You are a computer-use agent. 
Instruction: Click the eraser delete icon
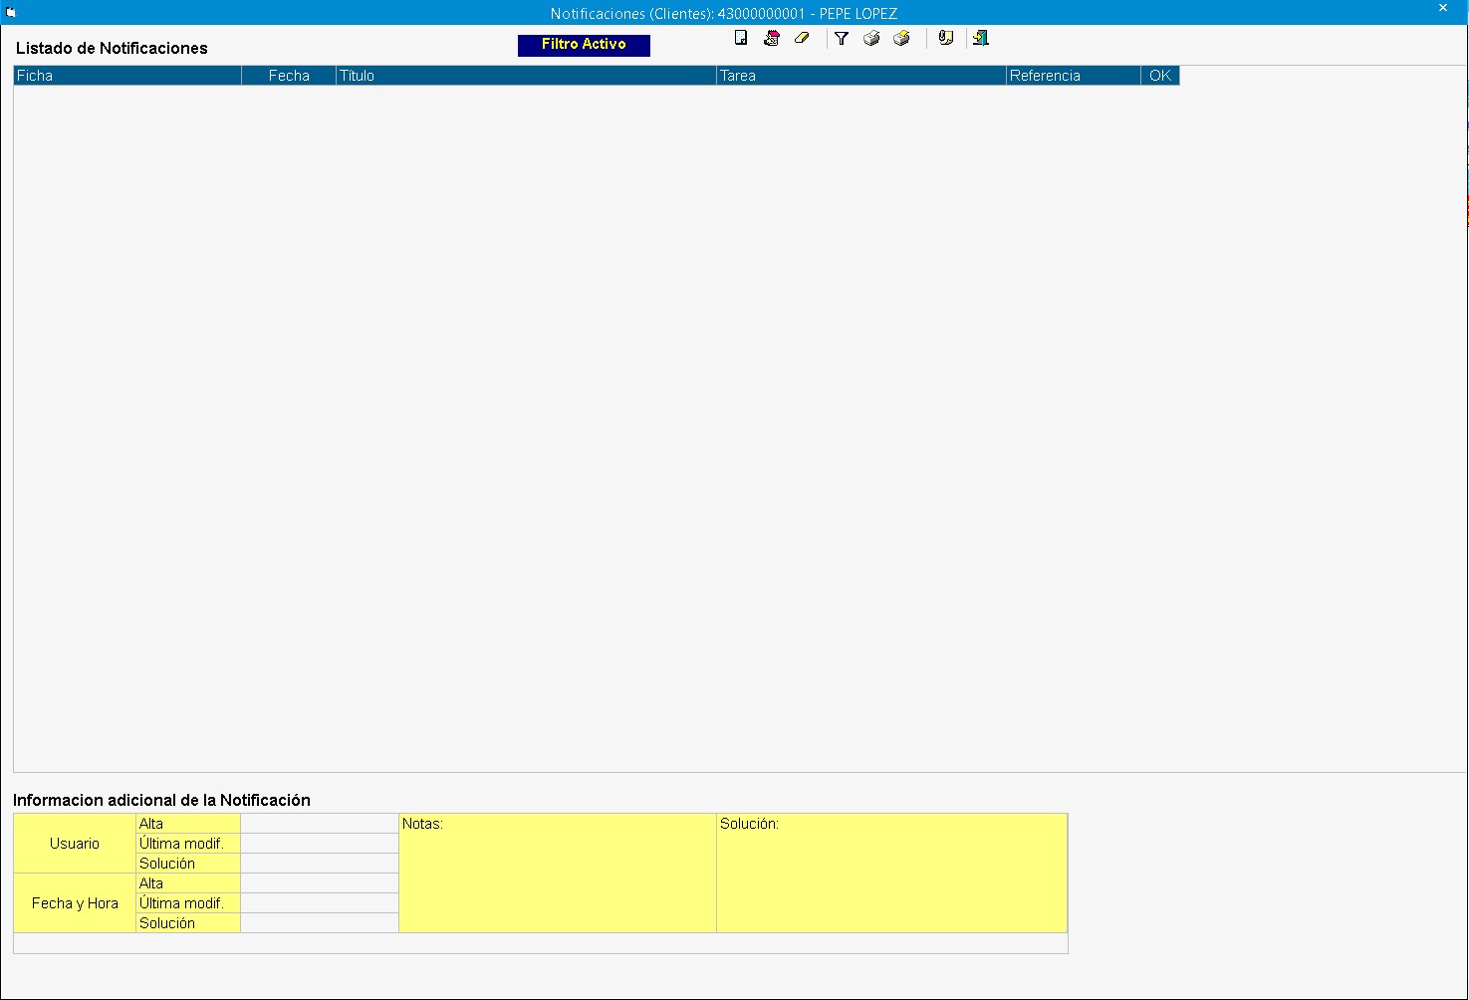pos(802,38)
